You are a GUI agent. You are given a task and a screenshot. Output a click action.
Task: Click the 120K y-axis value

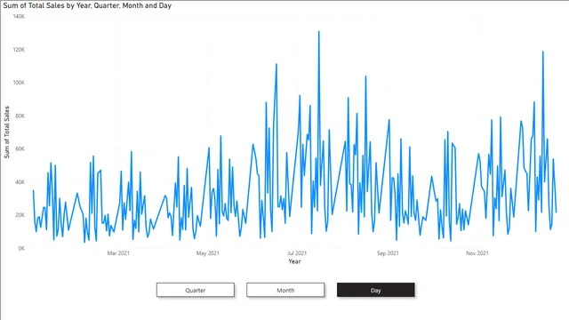point(19,50)
